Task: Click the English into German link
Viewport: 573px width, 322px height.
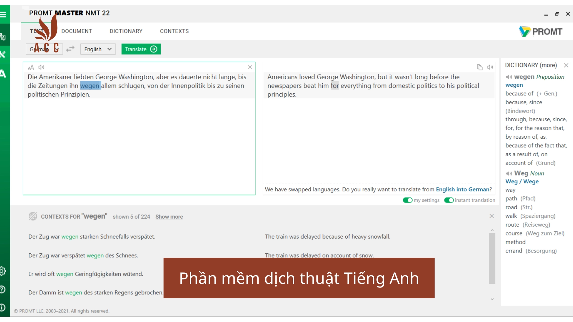Action: (462, 189)
